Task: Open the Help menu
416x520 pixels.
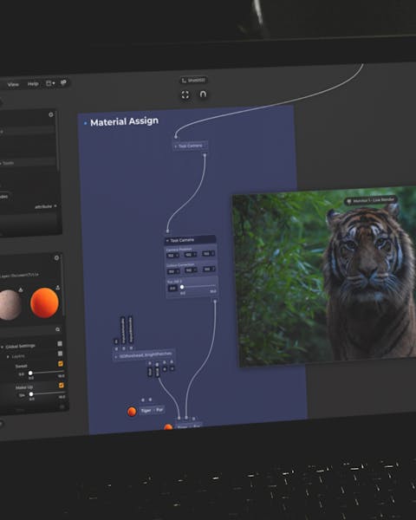Action: [33, 83]
